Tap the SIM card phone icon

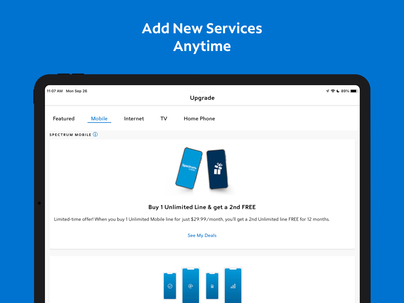(213, 286)
